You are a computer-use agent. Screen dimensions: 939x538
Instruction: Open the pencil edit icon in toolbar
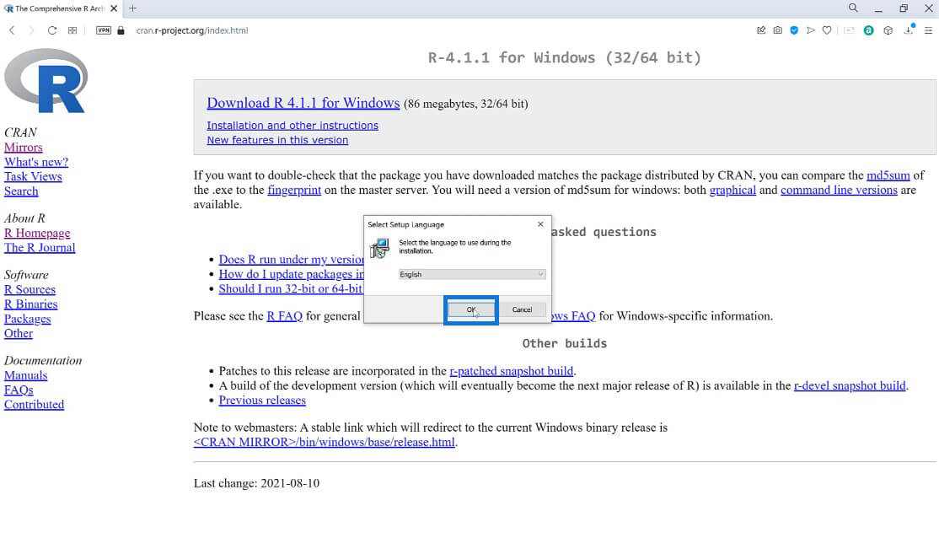tap(761, 30)
